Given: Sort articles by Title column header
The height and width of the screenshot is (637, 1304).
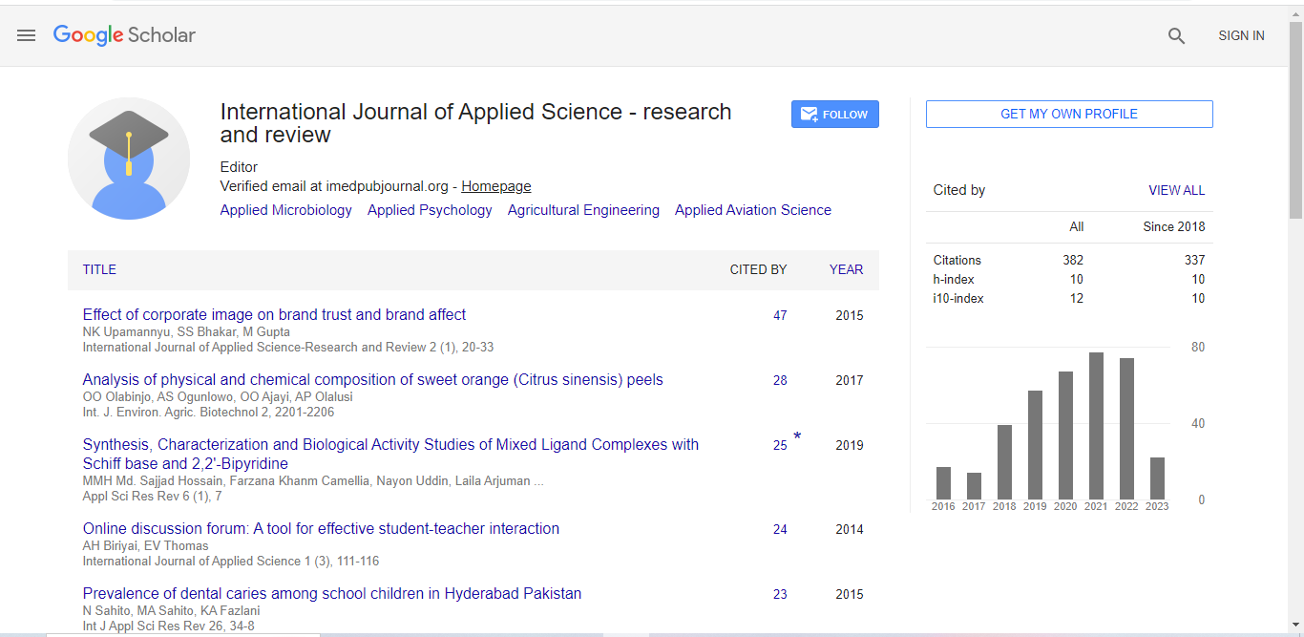Looking at the screenshot, I should click(99, 269).
